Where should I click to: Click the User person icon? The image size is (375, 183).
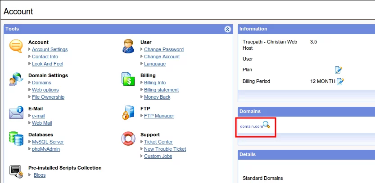(128, 46)
